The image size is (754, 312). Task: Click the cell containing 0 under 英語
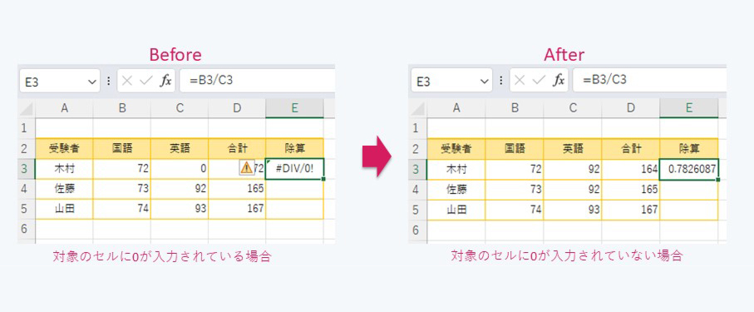[x=180, y=169]
